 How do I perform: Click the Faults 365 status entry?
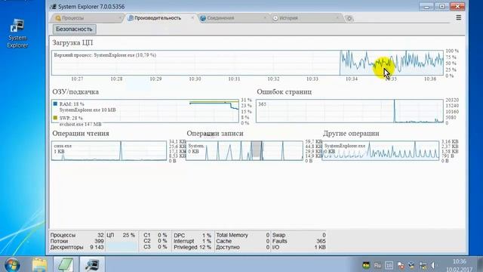click(299, 241)
